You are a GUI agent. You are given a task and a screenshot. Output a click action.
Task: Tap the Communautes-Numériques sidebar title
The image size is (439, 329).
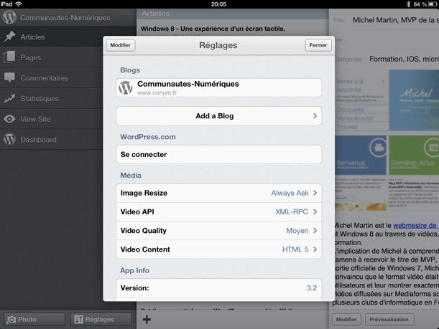[x=65, y=18]
